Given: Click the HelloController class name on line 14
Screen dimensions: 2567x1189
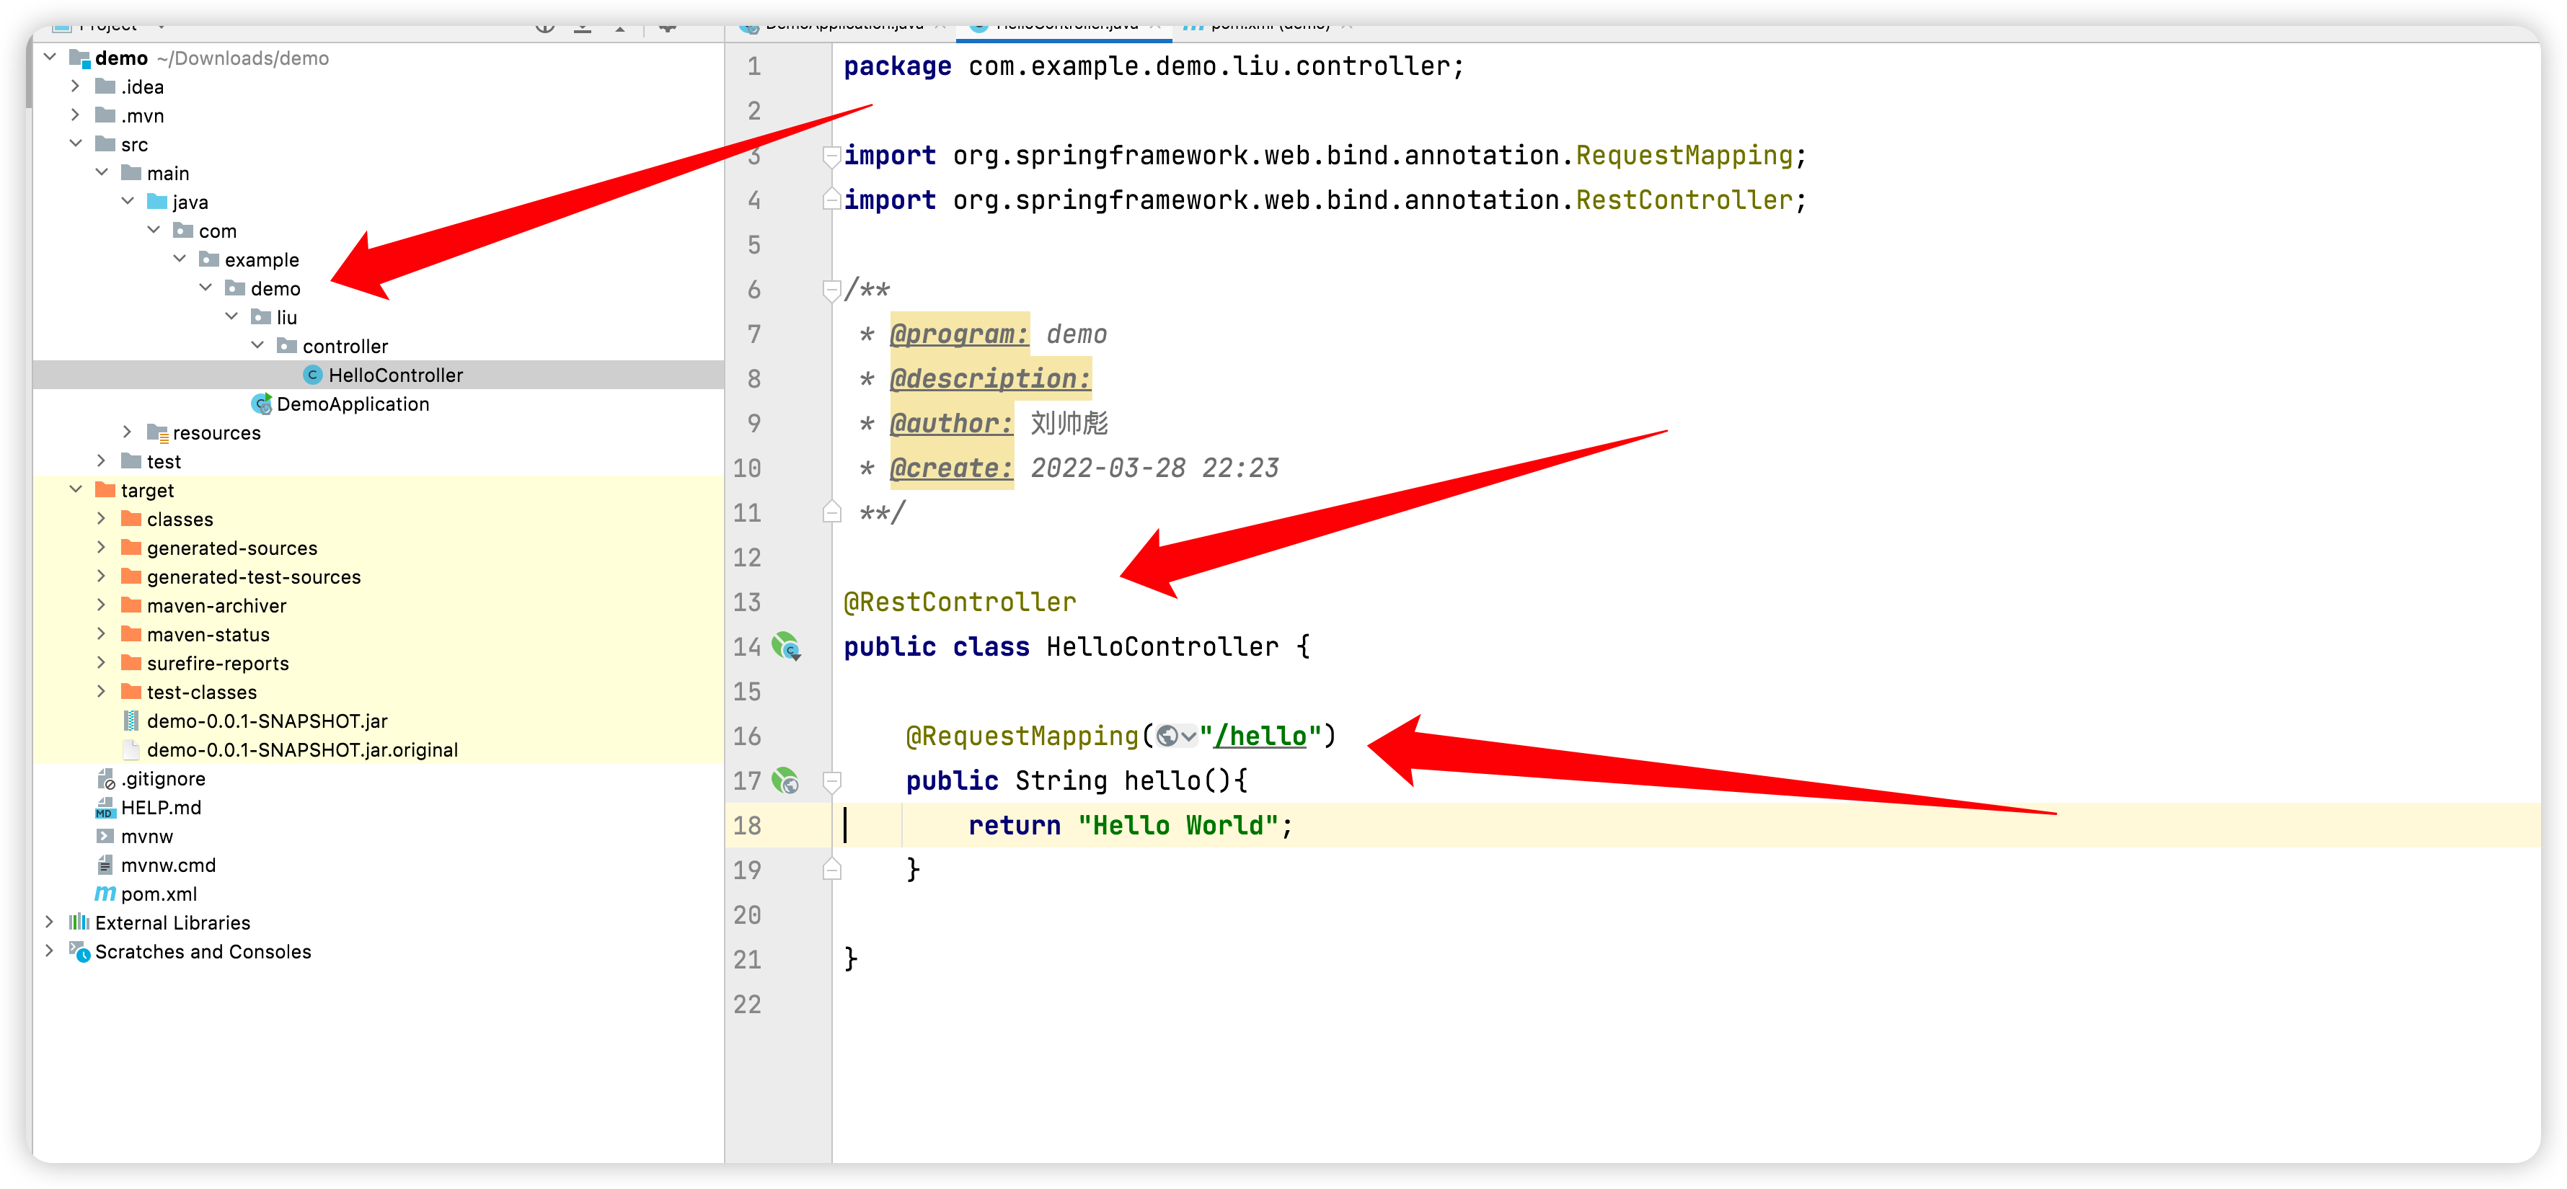Looking at the screenshot, I should (1162, 649).
